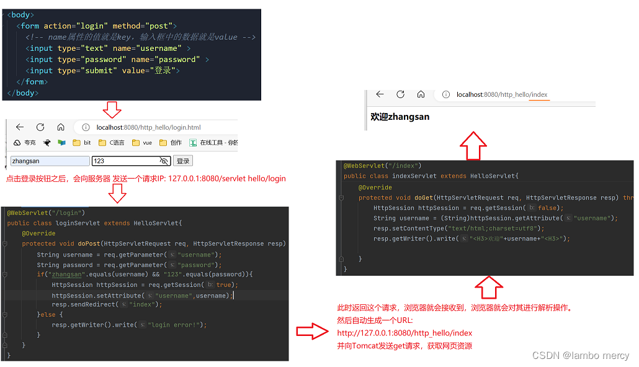Open the black bird bookmark icon

pyautogui.click(x=47, y=143)
